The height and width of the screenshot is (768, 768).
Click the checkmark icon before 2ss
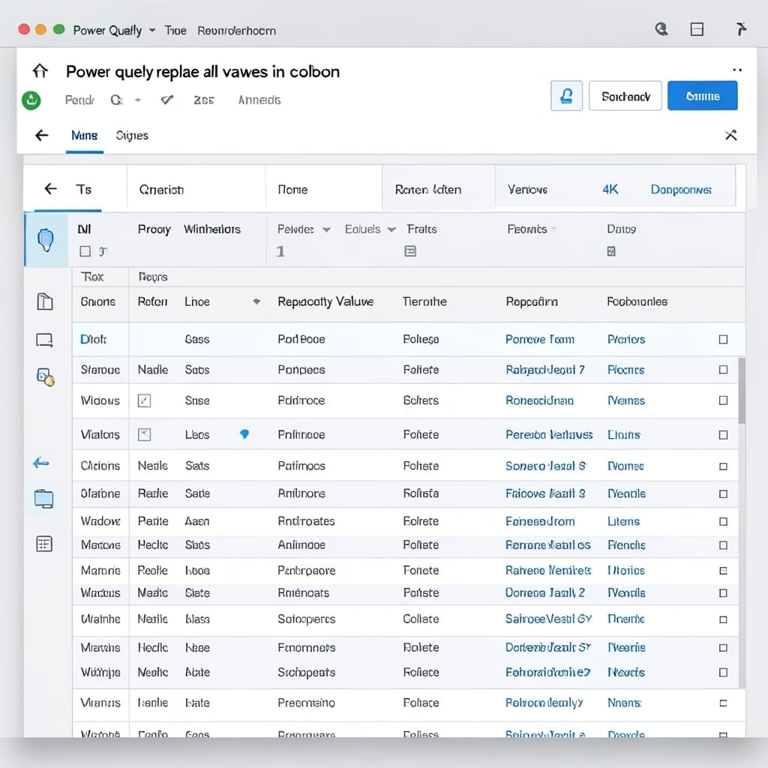coord(167,100)
